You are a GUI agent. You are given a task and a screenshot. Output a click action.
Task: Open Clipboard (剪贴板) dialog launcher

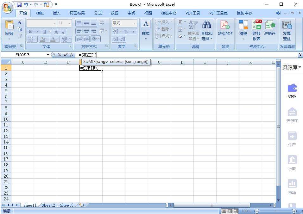(x=22, y=46)
